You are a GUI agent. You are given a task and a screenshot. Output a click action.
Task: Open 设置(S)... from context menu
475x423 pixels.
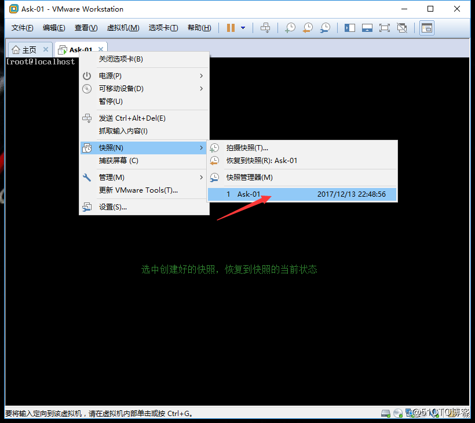(x=144, y=207)
